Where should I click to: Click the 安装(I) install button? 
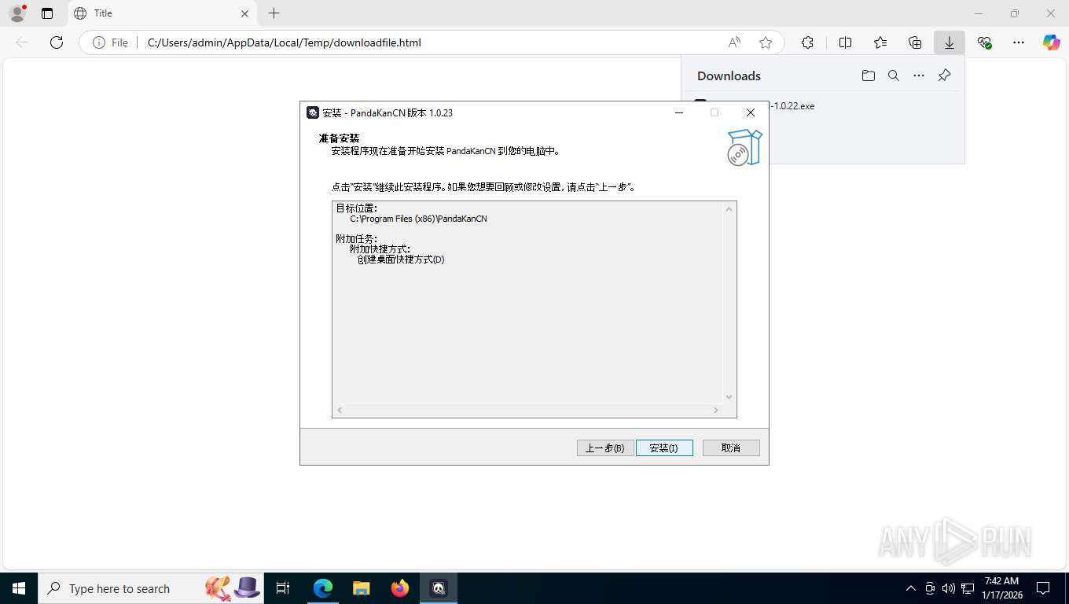tap(664, 447)
